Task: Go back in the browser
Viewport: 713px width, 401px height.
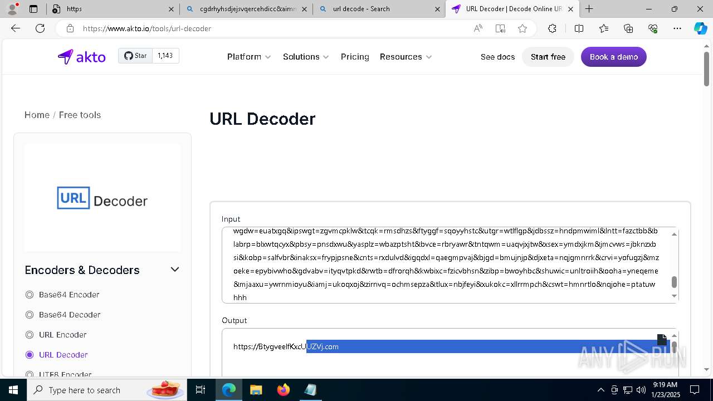Action: [16, 28]
